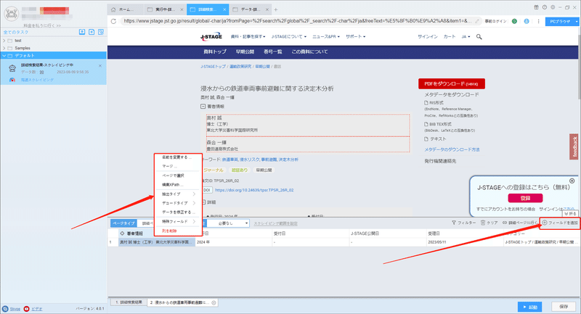
Task: Open the ニュース&PR menu
Action: click(x=326, y=36)
